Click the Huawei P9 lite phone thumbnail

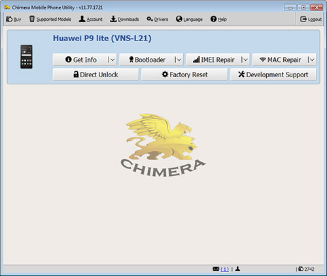click(26, 57)
